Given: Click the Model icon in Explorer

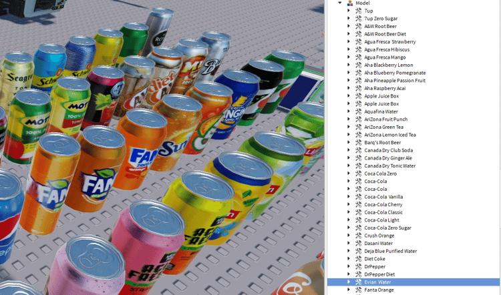Looking at the screenshot, I should coord(350,3).
